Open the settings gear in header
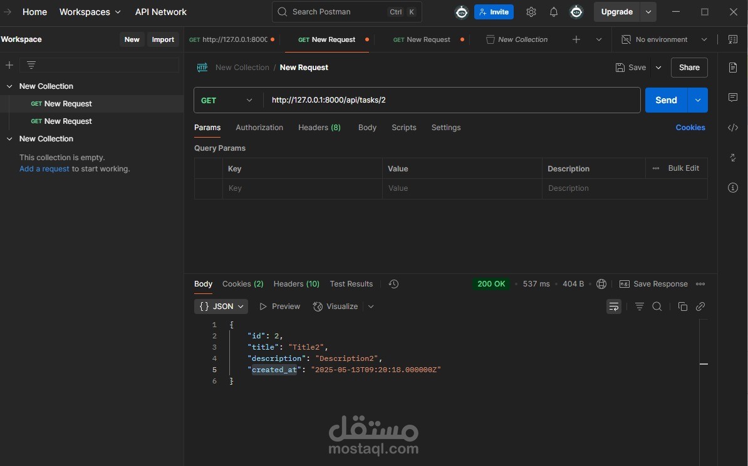Screen dimensions: 748x466 click(x=531, y=12)
